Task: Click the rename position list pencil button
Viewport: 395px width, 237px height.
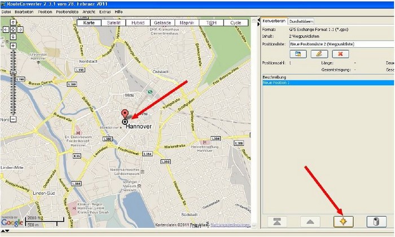Action: coord(319,54)
